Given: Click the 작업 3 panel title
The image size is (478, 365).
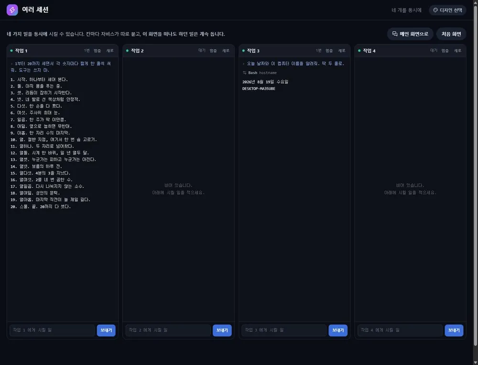Looking at the screenshot, I should [x=253, y=51].
